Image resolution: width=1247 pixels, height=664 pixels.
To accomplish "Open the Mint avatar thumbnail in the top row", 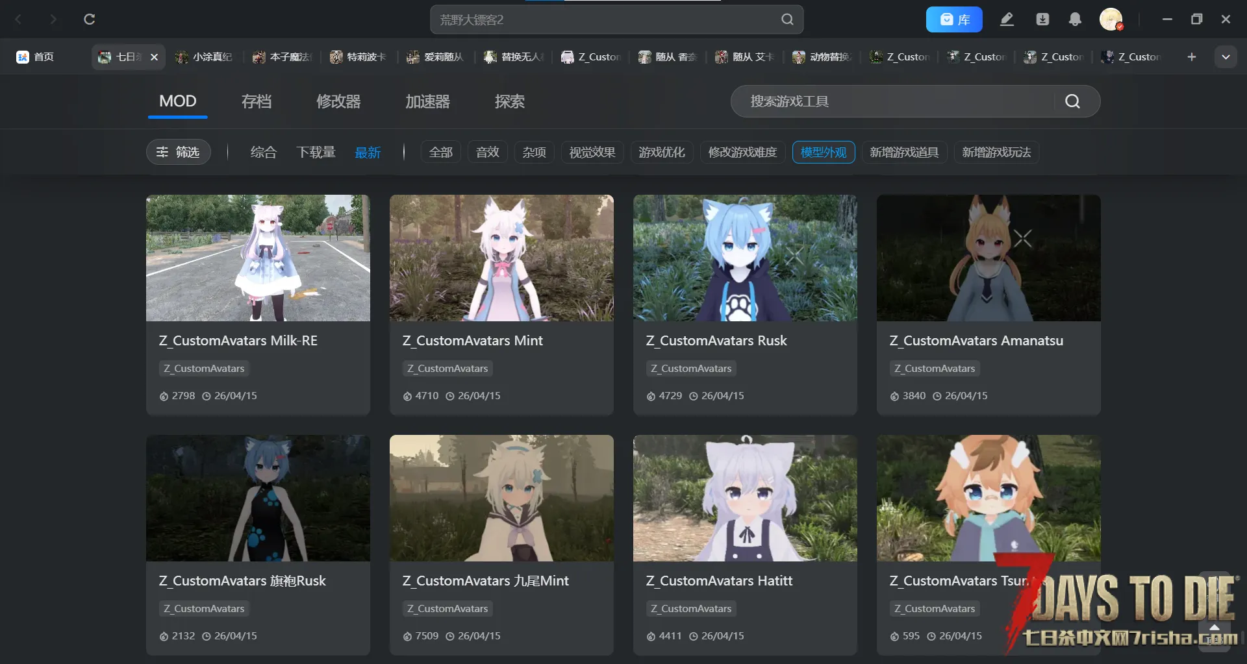I will 501,258.
